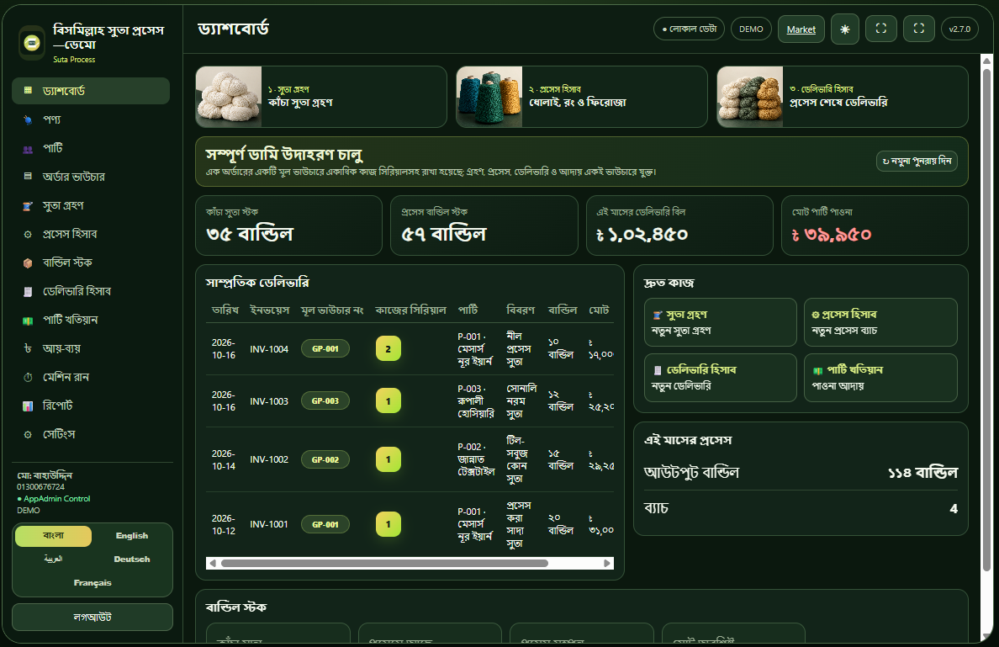Click the পার্টি people icon in sidebar
This screenshot has height=647, width=999.
coord(28,149)
